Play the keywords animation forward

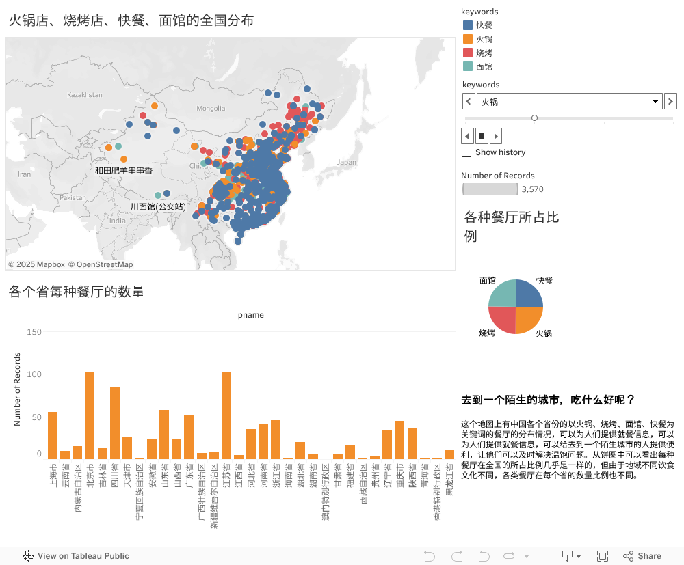[x=497, y=135]
